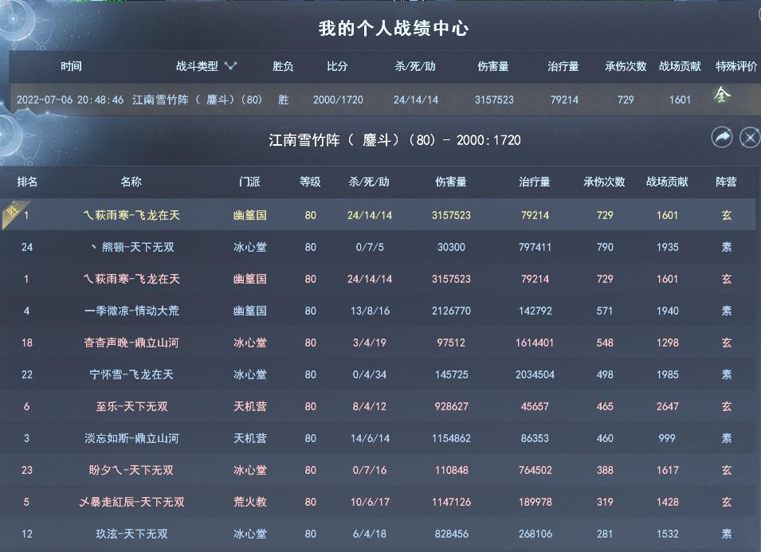Click 荒火教 sect cell

coord(250,502)
